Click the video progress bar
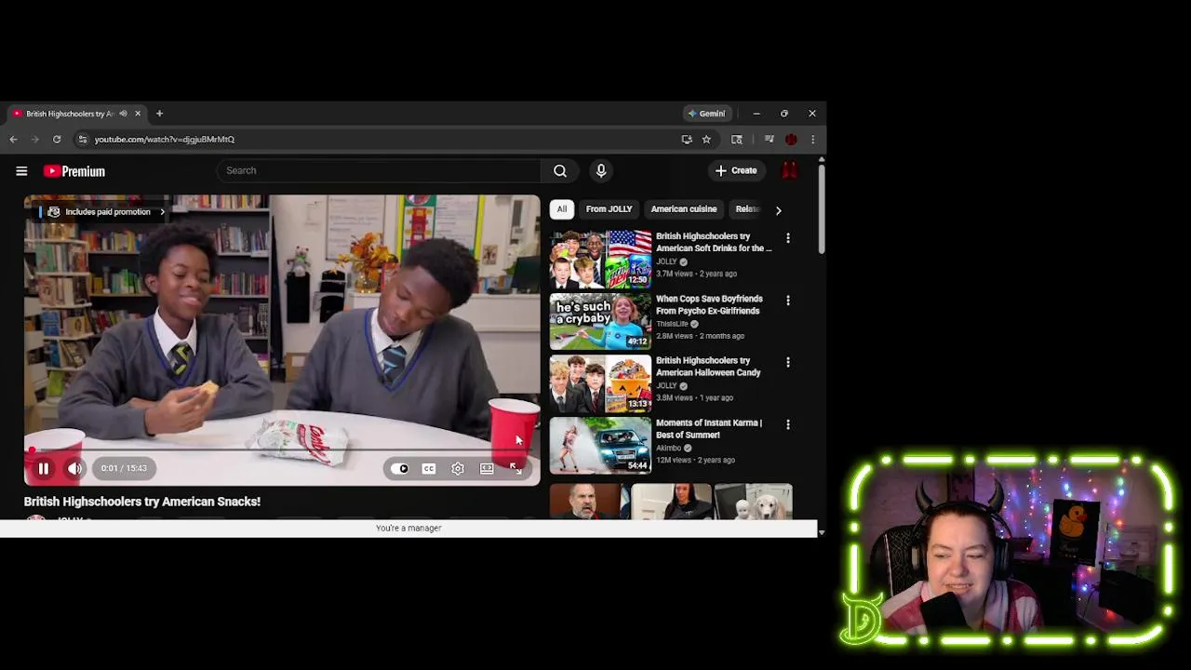The image size is (1191, 670). click(282, 450)
